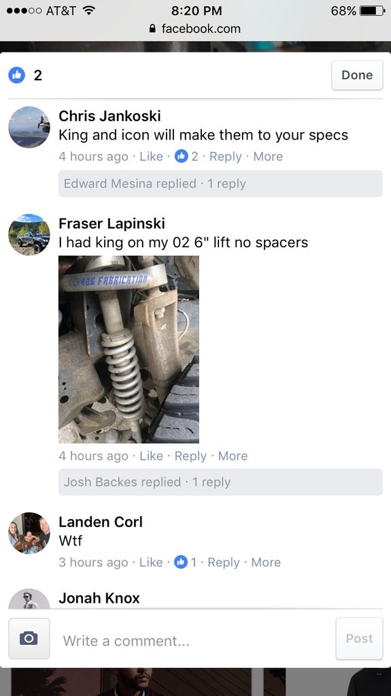
Task: Open More options on Fraser Lapinski's comment
Action: click(x=233, y=456)
